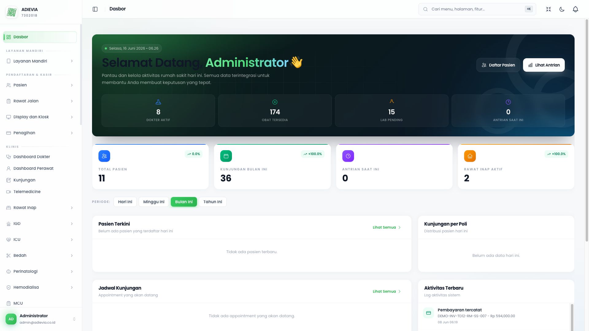Viewport: 589px width, 331px height.
Task: Click the Layanan Mandiri phone icon
Action: (x=9, y=61)
